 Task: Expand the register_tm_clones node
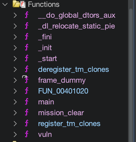click(x=15, y=124)
